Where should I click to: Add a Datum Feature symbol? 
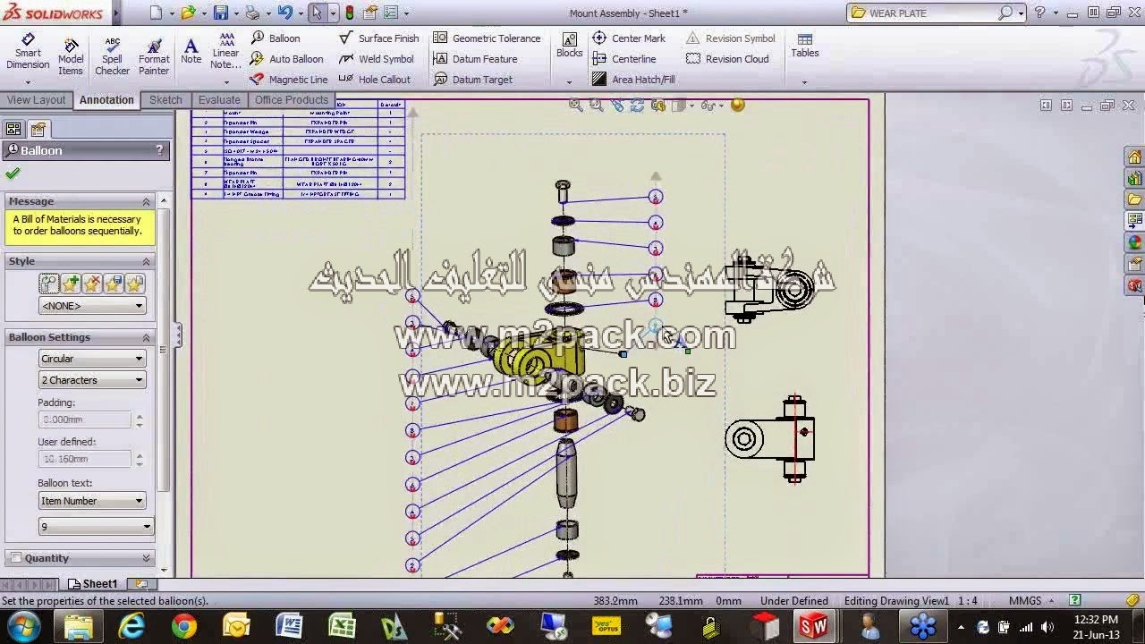tap(475, 59)
